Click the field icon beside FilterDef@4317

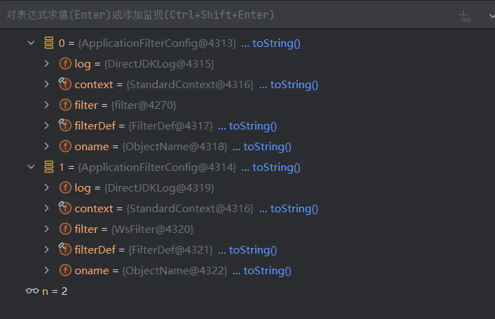[x=65, y=125]
